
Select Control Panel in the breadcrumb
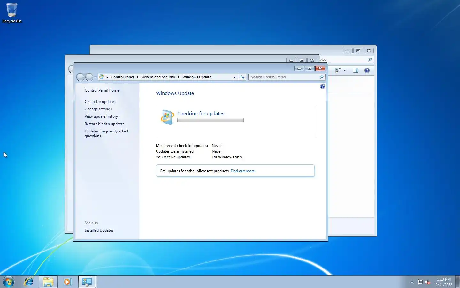click(x=122, y=77)
